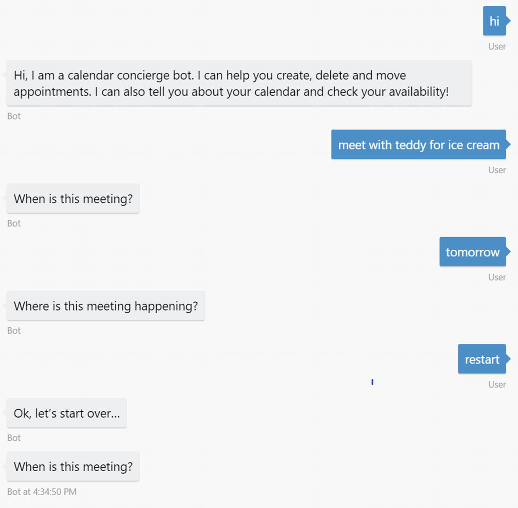Image resolution: width=518 pixels, height=508 pixels.
Task: Click the "restart" user message bubble
Action: [x=482, y=359]
